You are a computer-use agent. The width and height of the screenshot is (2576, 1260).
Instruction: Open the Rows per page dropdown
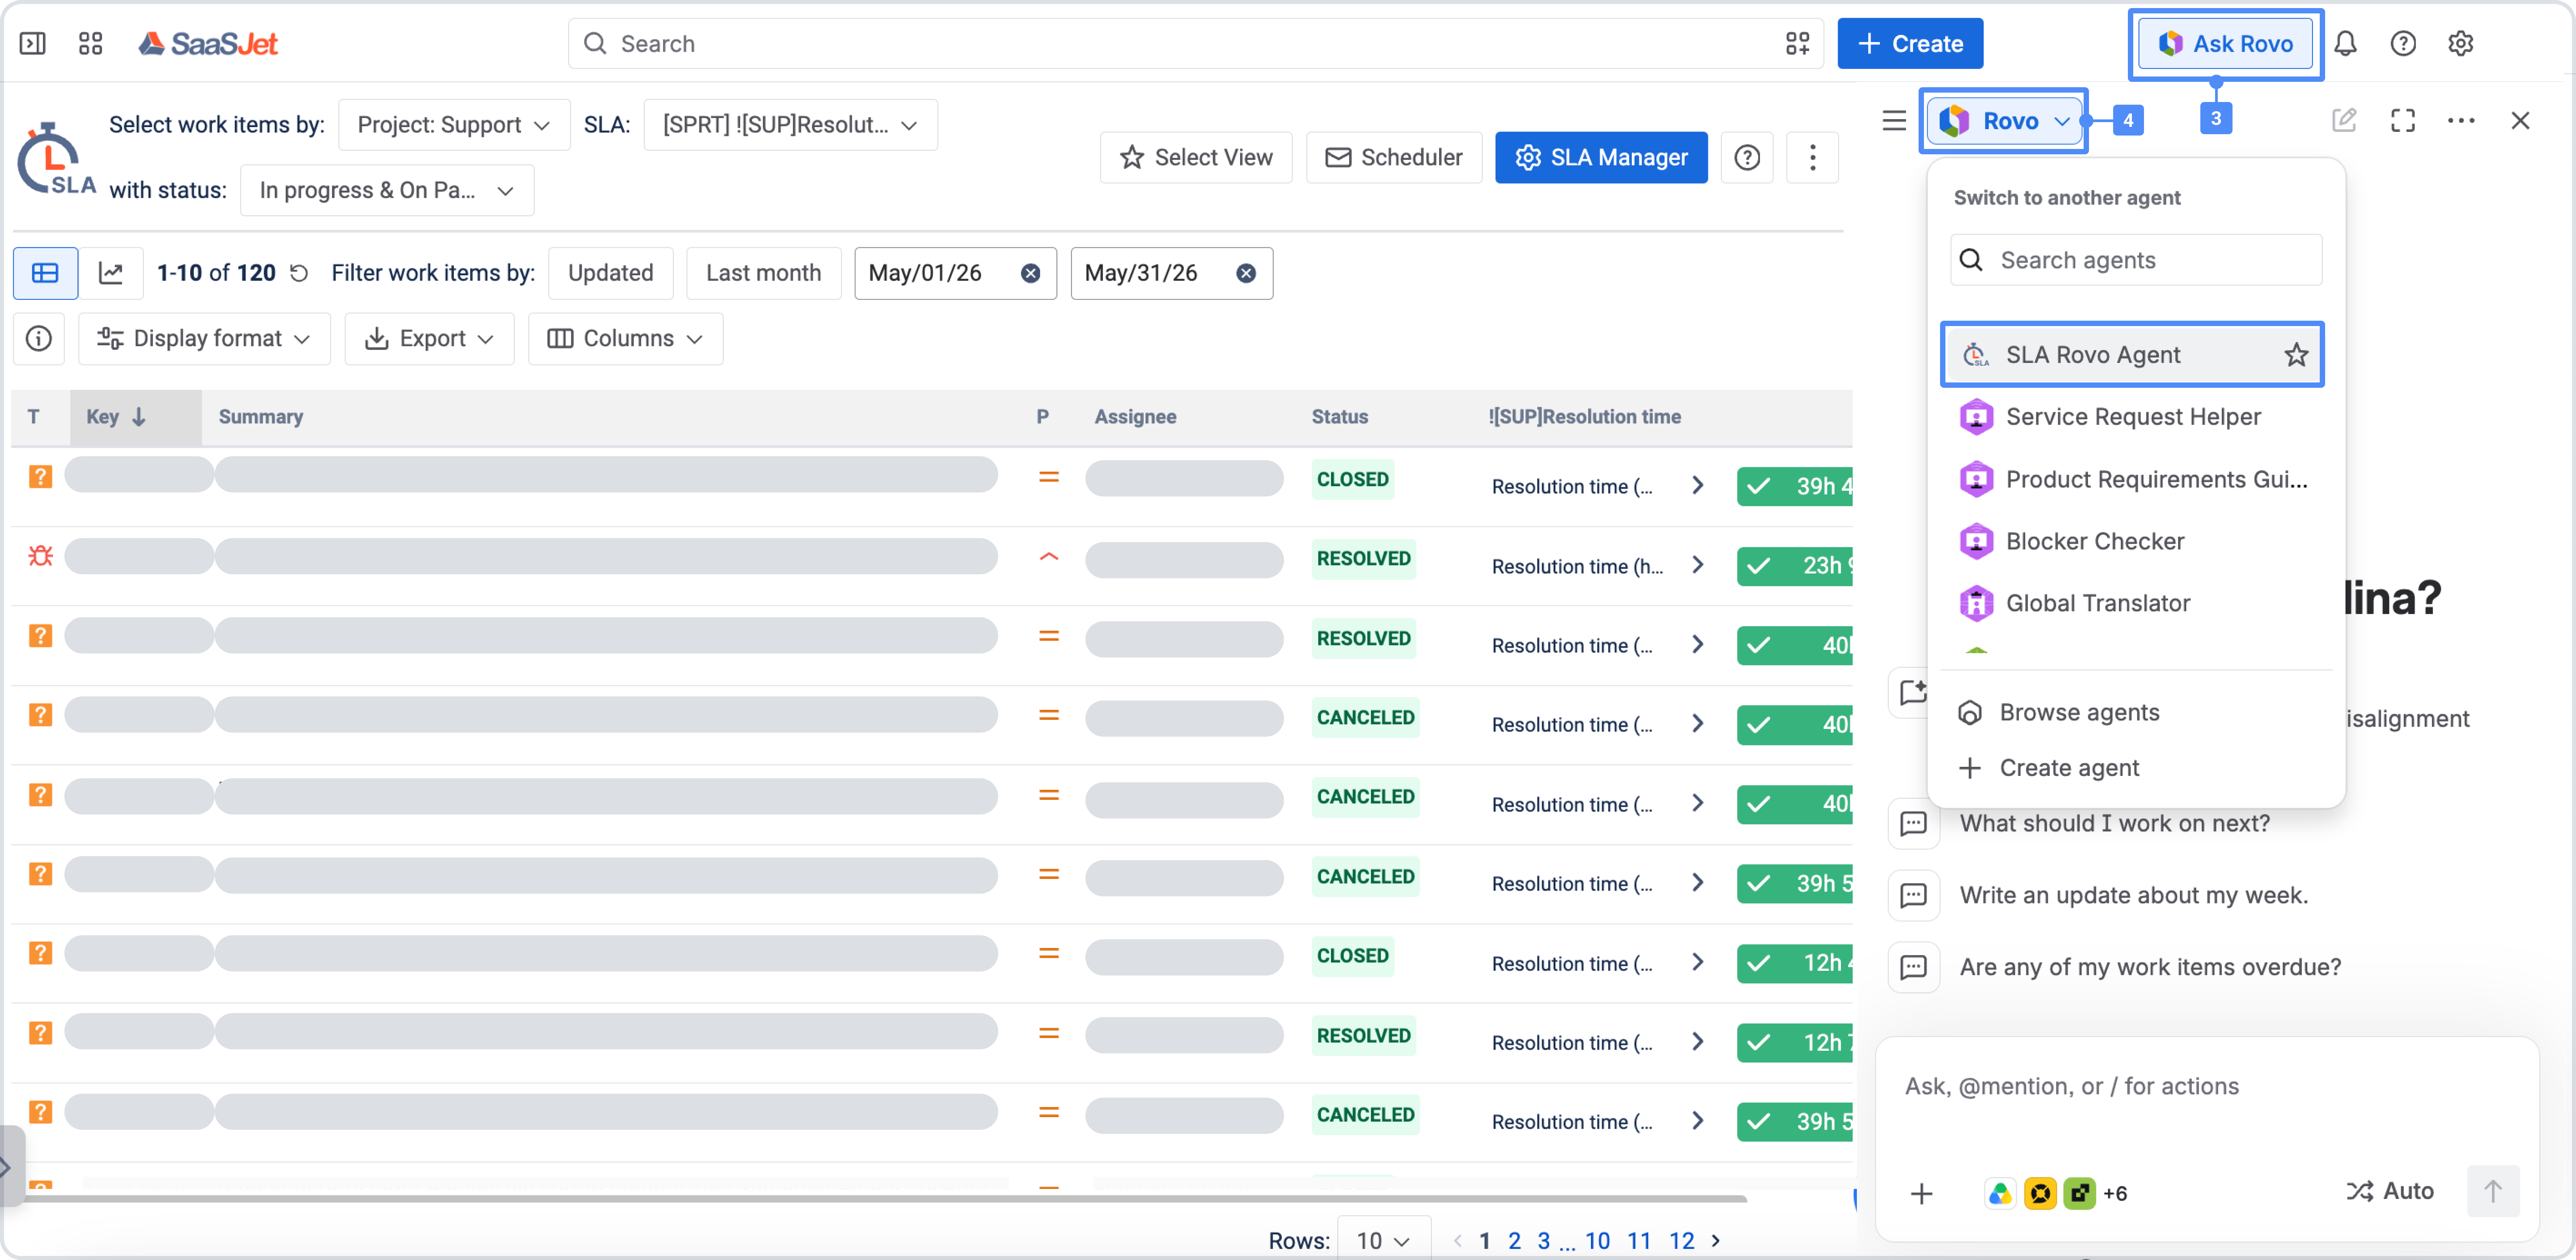click(1383, 1240)
